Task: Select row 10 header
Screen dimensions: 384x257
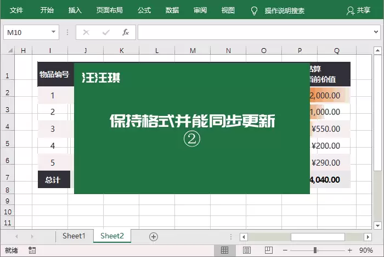Action: coord(7,212)
